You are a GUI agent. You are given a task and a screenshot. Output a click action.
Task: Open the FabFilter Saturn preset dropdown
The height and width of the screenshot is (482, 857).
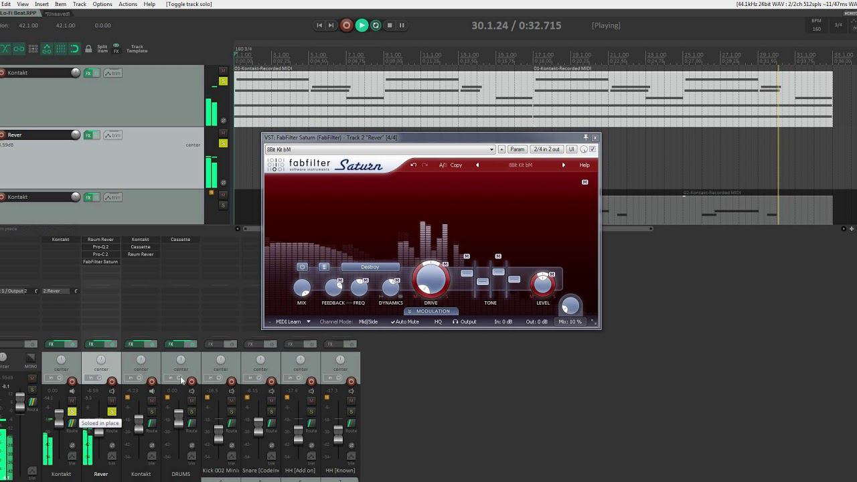click(380, 149)
